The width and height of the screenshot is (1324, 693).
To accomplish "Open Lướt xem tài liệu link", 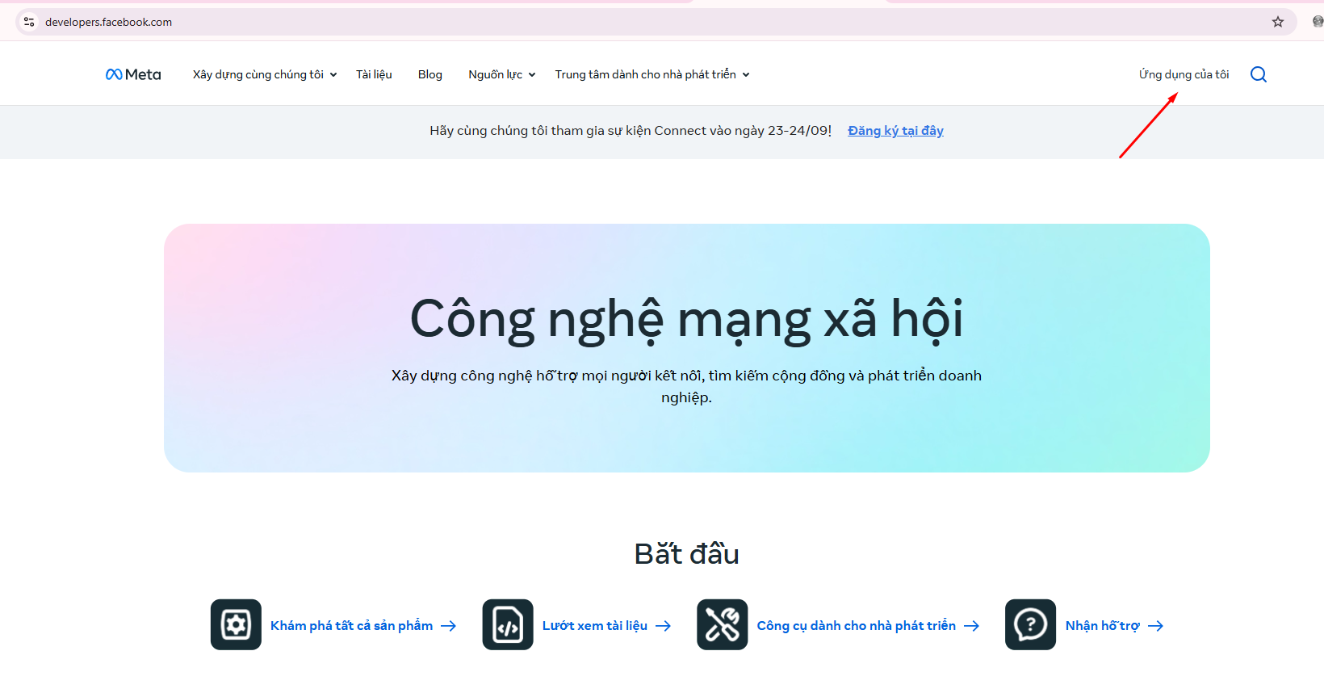I will click(x=595, y=626).
